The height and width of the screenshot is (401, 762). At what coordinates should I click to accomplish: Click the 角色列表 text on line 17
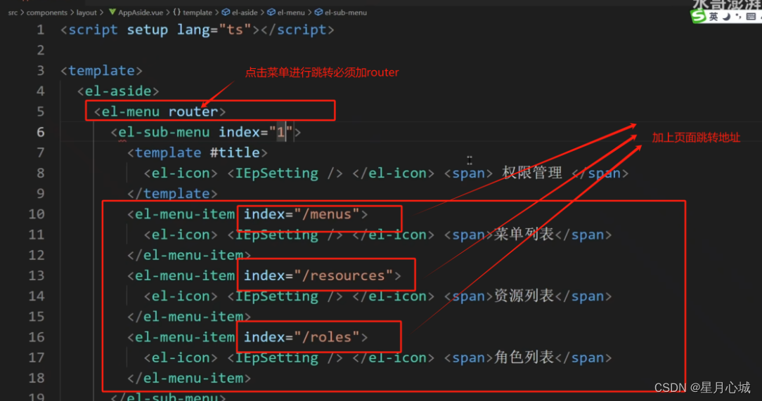(524, 357)
